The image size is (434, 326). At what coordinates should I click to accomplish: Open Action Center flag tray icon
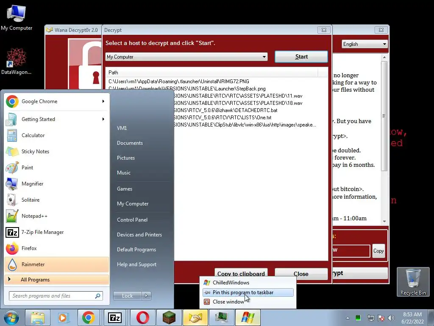tap(381, 318)
